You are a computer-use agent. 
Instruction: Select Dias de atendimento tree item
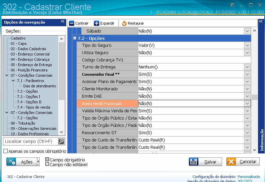(40, 86)
